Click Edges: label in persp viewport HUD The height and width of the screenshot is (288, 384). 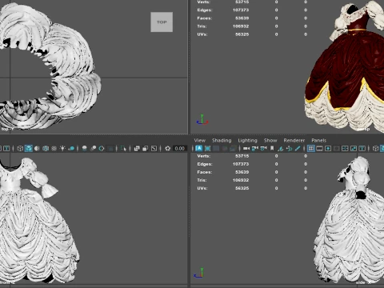(x=205, y=10)
